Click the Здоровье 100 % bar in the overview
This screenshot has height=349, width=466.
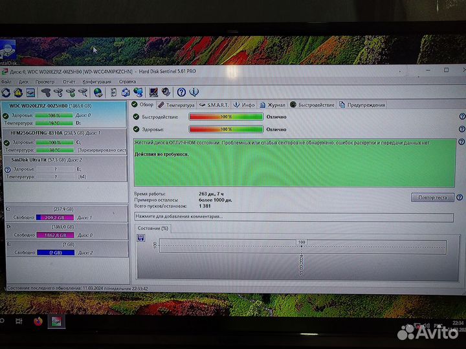click(226, 129)
